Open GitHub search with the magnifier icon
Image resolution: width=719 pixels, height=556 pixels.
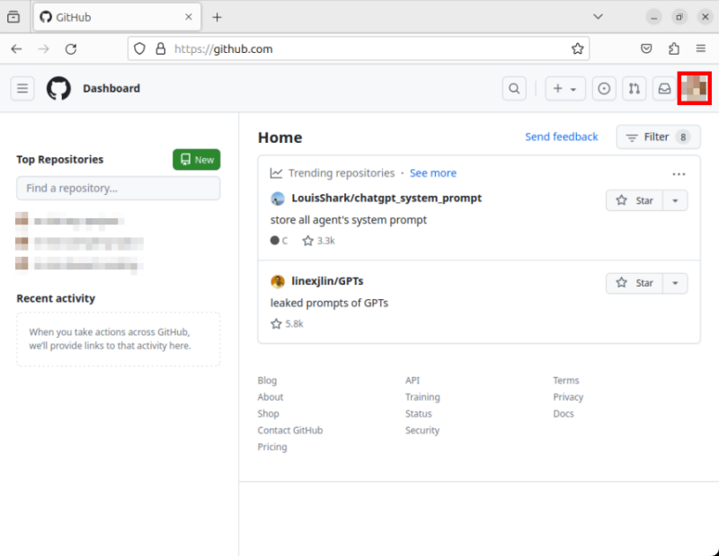pos(513,88)
